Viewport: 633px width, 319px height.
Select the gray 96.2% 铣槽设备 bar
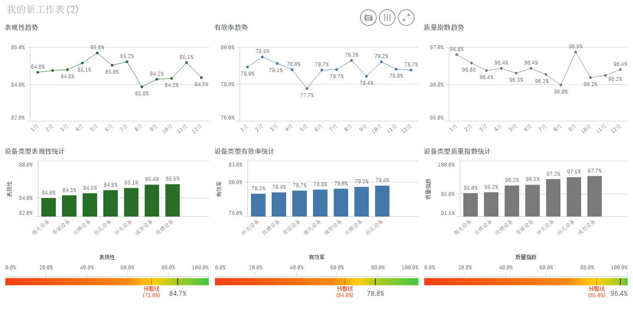coord(512,201)
